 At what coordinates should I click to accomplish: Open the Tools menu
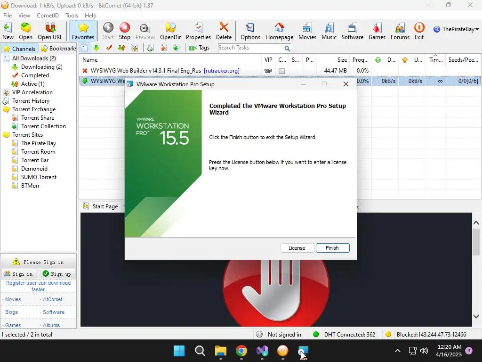pyautogui.click(x=72, y=16)
